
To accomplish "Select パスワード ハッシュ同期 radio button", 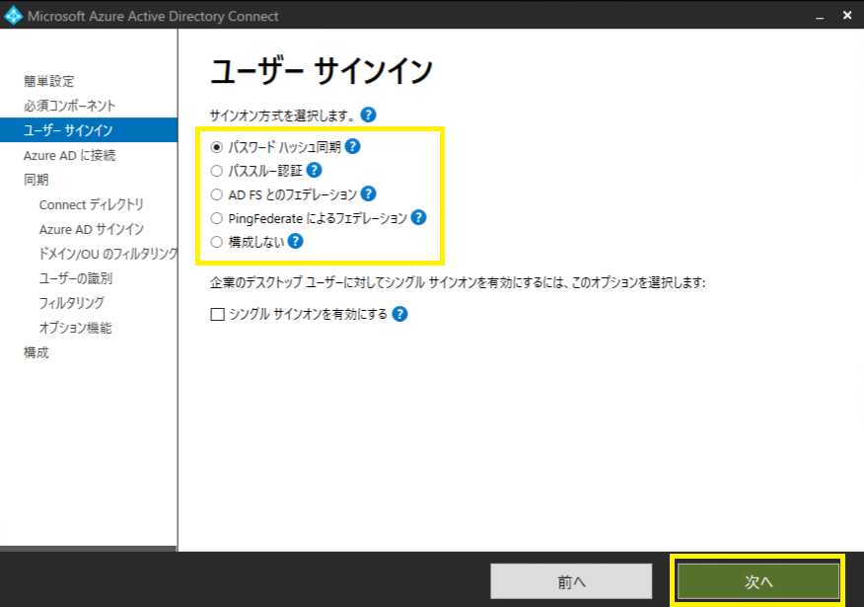I will tap(217, 147).
